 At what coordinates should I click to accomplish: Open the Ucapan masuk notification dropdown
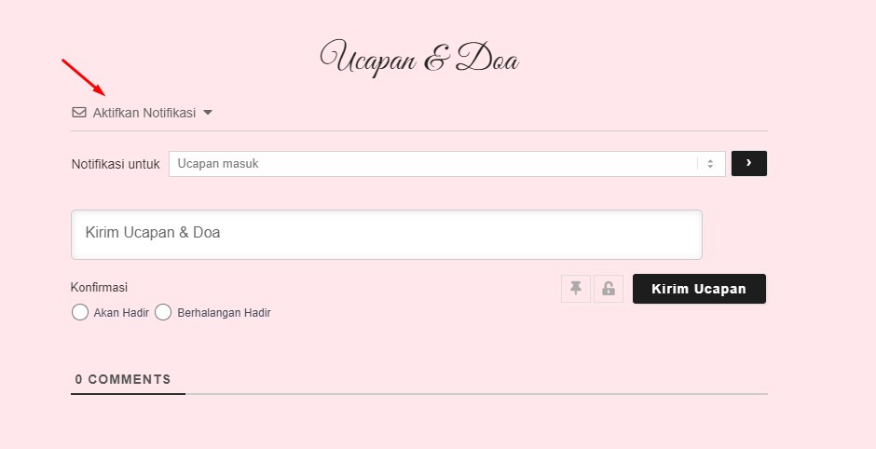pyautogui.click(x=447, y=164)
